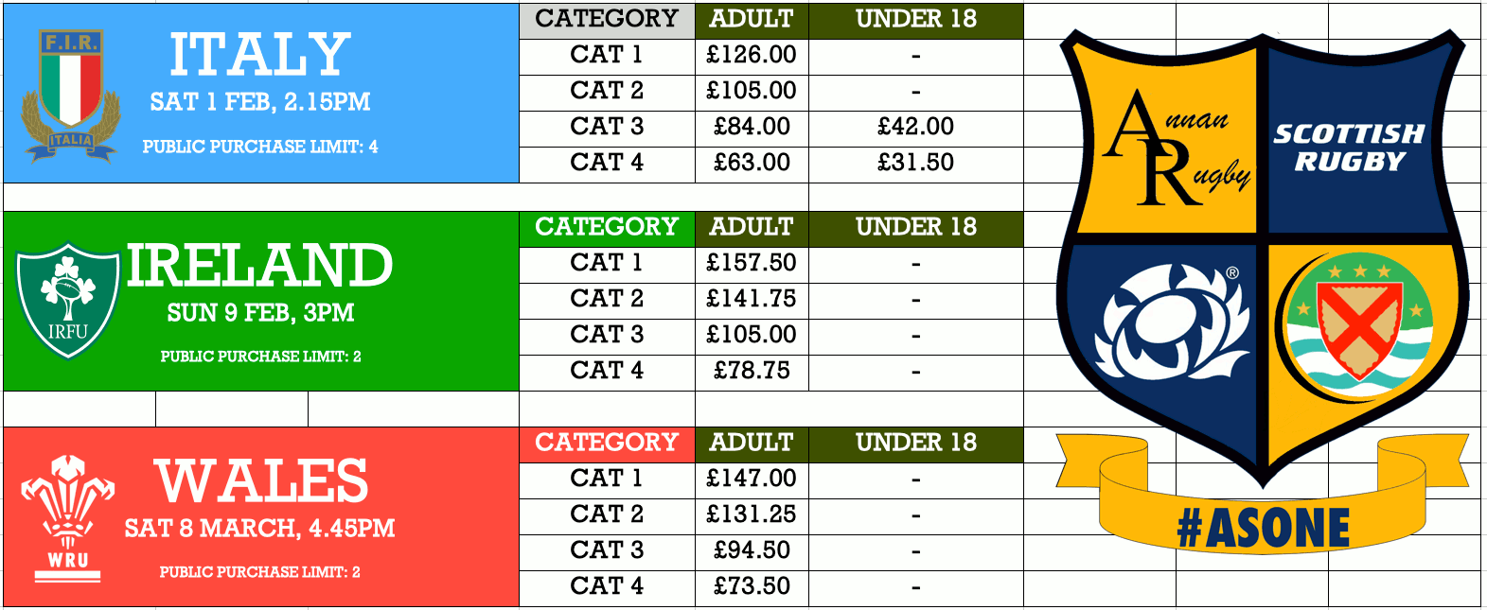Select Wales CAT 4 adult price £73.50
Viewport: 1487px width, 610px height.
click(x=752, y=586)
